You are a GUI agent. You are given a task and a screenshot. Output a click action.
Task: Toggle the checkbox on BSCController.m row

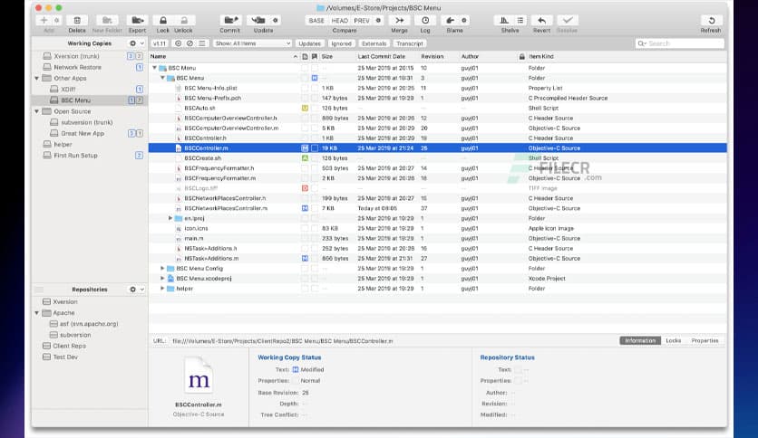[315, 148]
